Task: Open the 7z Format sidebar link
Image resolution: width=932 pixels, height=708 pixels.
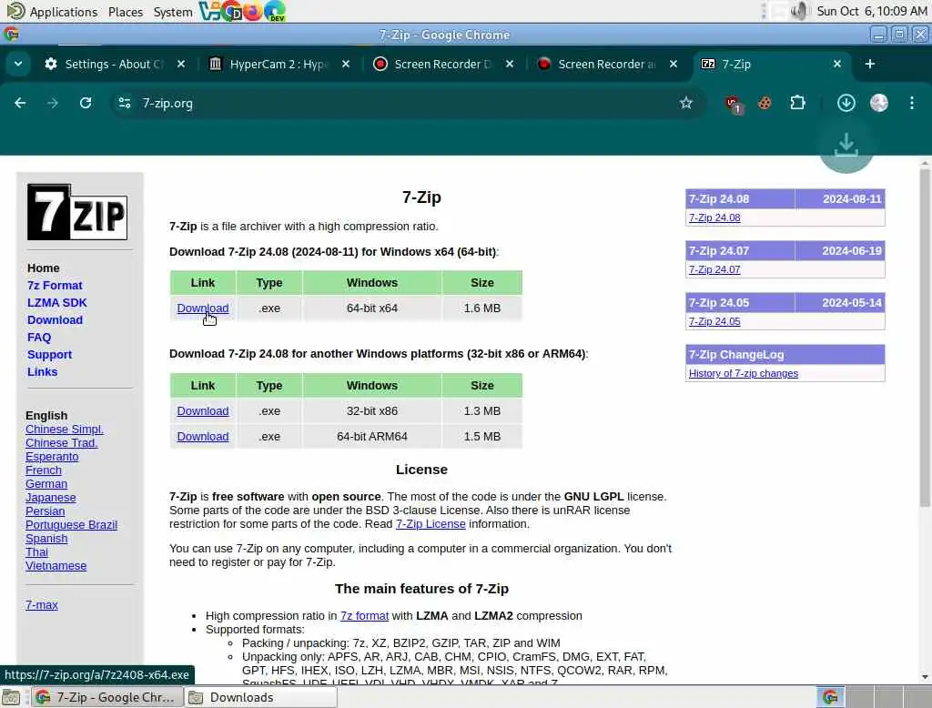Action: 55,286
